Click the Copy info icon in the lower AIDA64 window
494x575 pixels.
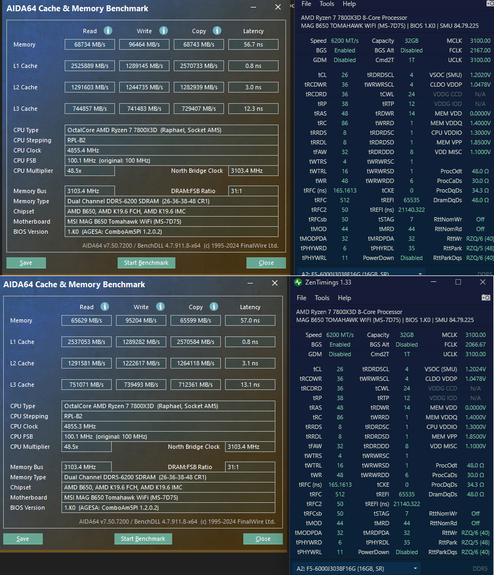click(214, 306)
